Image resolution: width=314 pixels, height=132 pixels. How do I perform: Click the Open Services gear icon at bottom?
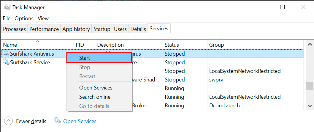(x=57, y=121)
